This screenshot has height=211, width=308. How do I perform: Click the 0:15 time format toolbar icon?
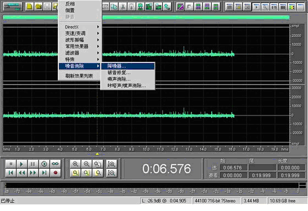[274, 7]
